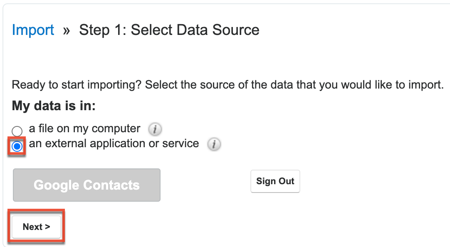Click the circled "i" next to the first radio option
The height and width of the screenshot is (247, 450).
pyautogui.click(x=155, y=129)
